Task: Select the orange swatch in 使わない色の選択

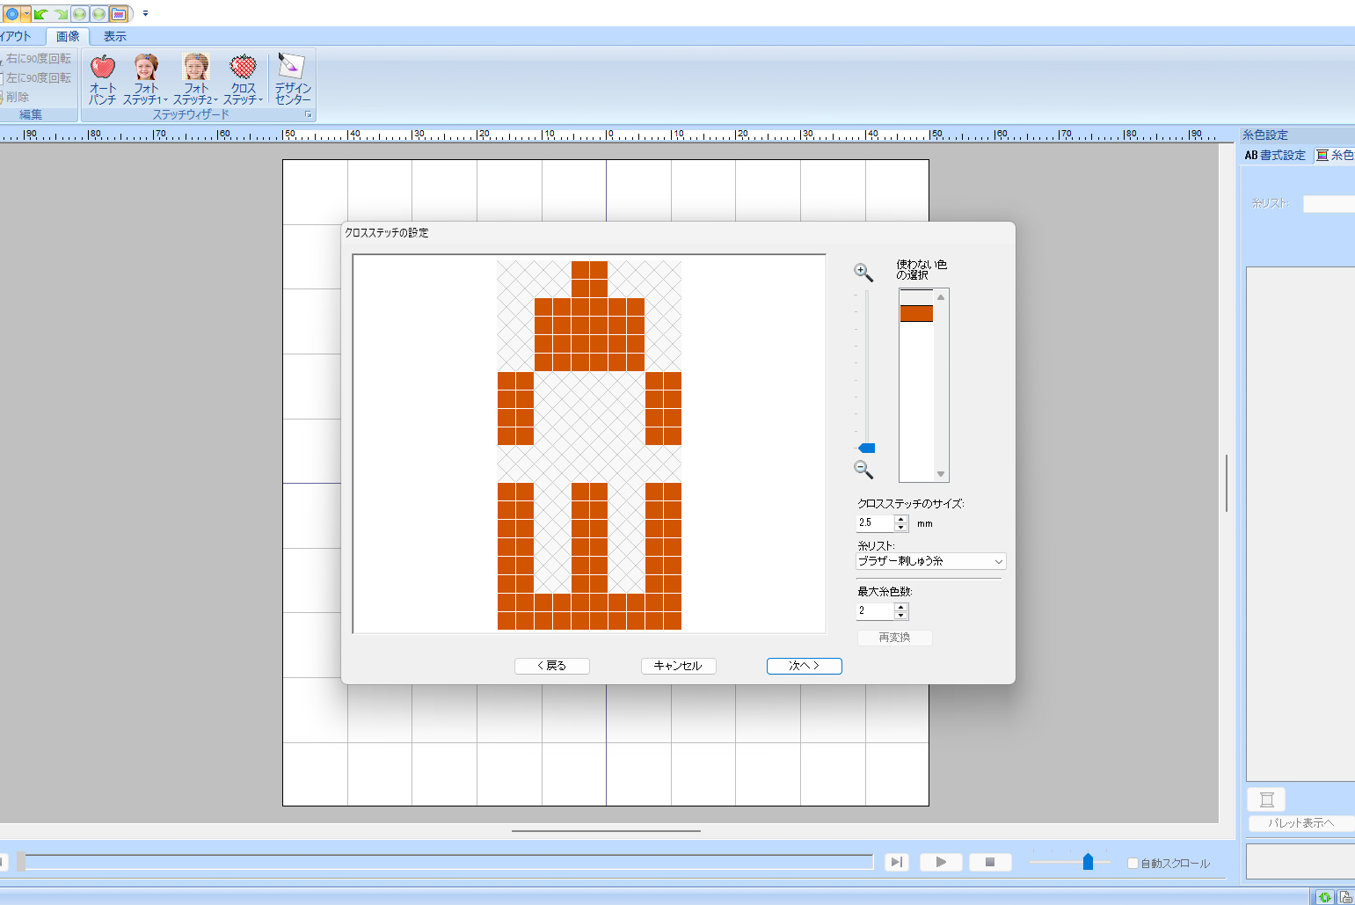Action: (x=916, y=313)
